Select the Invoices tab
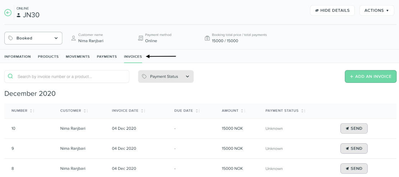Image resolution: width=399 pixels, height=177 pixels. click(x=133, y=57)
